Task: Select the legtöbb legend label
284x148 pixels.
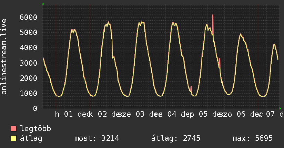Action: pyautogui.click(x=35, y=129)
